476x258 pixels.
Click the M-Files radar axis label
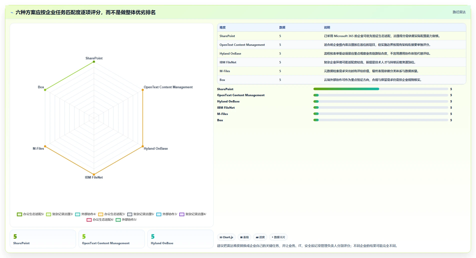tap(38, 149)
